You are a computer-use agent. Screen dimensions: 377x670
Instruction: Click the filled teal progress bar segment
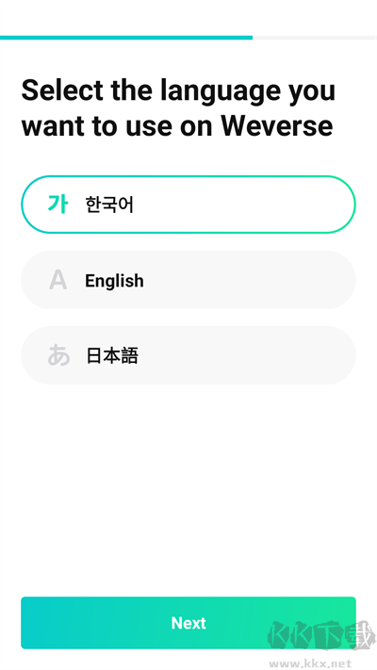point(126,38)
